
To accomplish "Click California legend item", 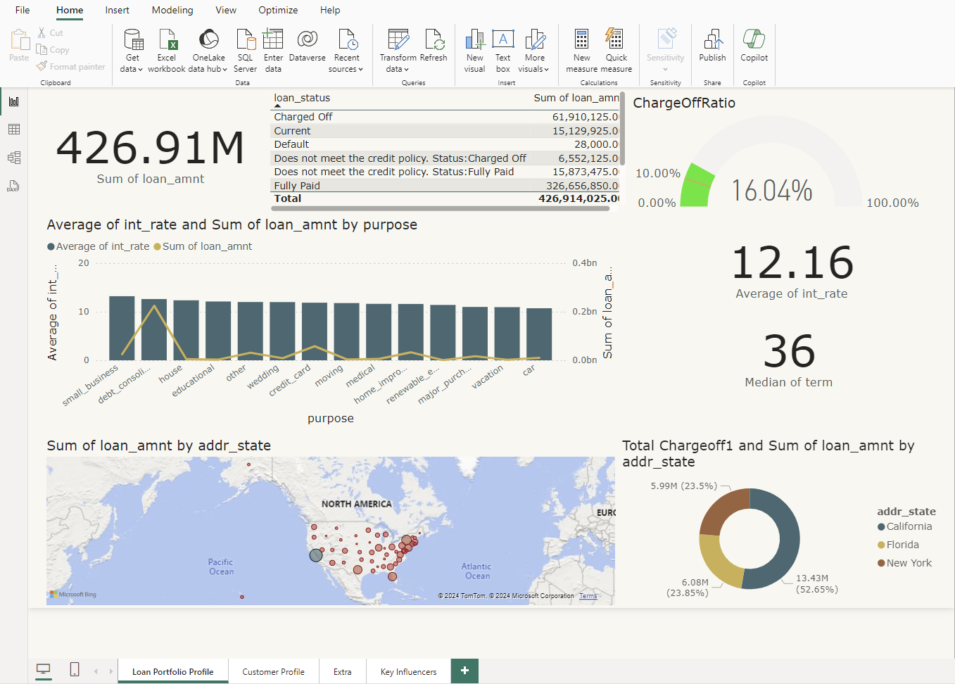I will pyautogui.click(x=905, y=526).
